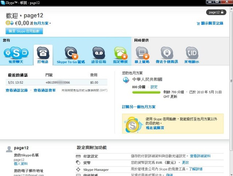The height and width of the screenshot is (176, 233).
Task: Open the online number (線上號碼) icon
Action: pyautogui.click(x=142, y=53)
